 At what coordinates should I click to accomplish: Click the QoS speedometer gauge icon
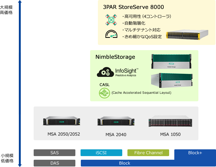point(111,34)
